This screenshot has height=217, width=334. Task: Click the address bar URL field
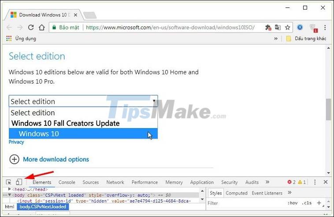click(170, 27)
